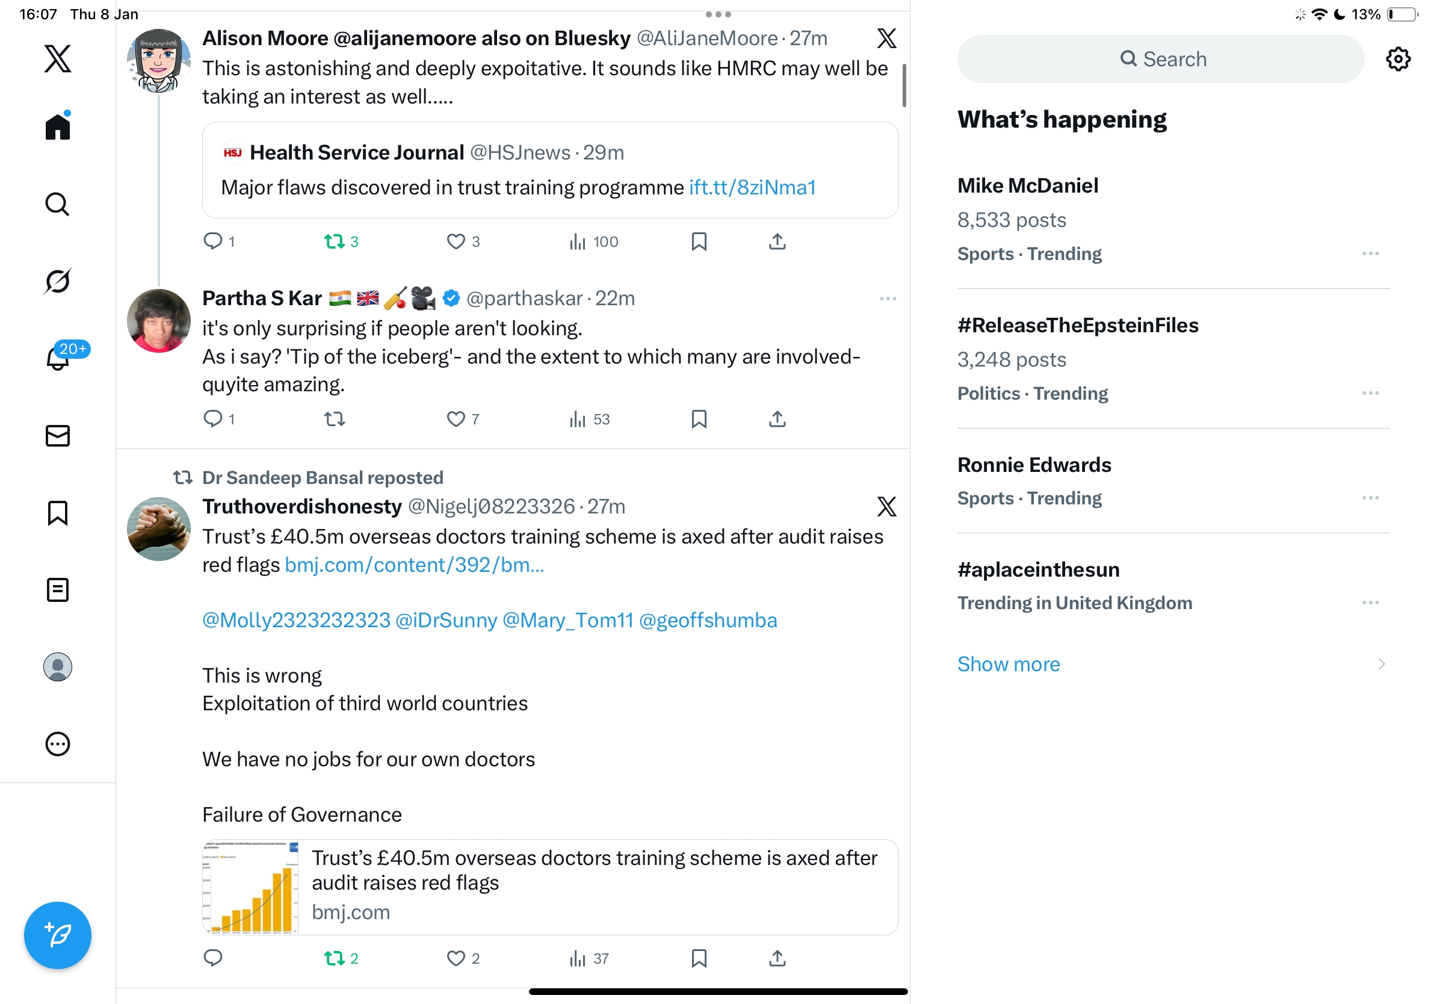Bookmark the Truthoverdishonesty post
The width and height of the screenshot is (1437, 1004).
(699, 958)
